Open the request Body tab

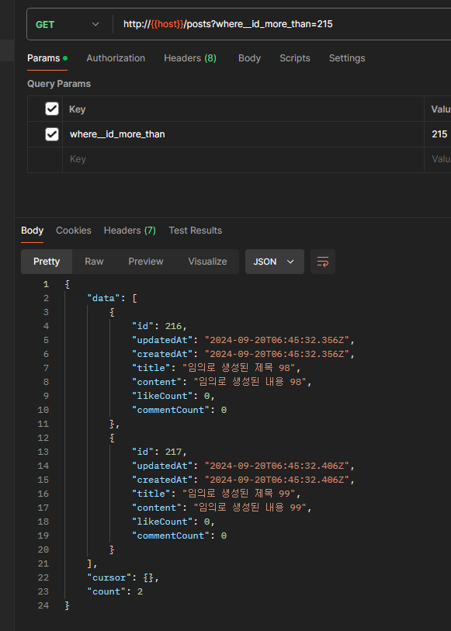(x=249, y=58)
